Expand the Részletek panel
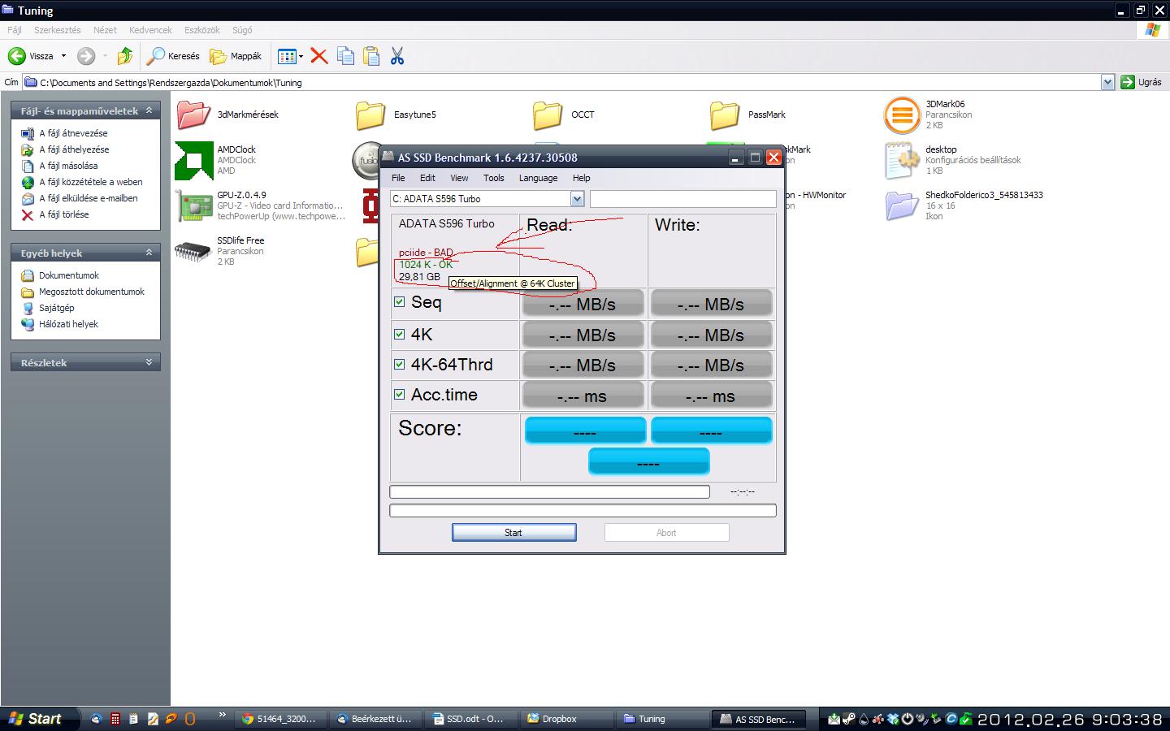Image resolution: width=1170 pixels, height=731 pixels. tap(149, 362)
